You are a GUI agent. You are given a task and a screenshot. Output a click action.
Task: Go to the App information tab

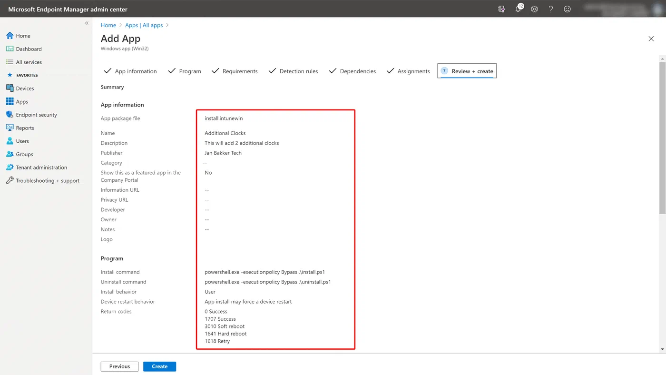(130, 71)
